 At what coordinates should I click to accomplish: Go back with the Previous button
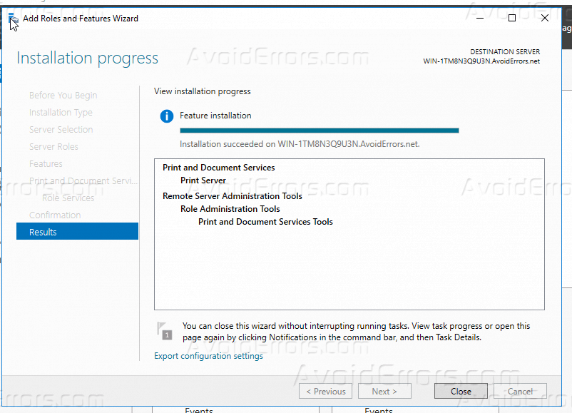[x=325, y=391]
